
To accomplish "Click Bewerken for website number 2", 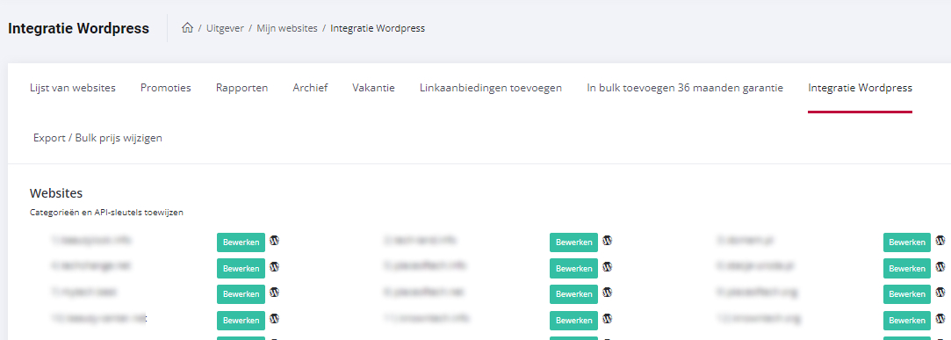I will pyautogui.click(x=573, y=242).
